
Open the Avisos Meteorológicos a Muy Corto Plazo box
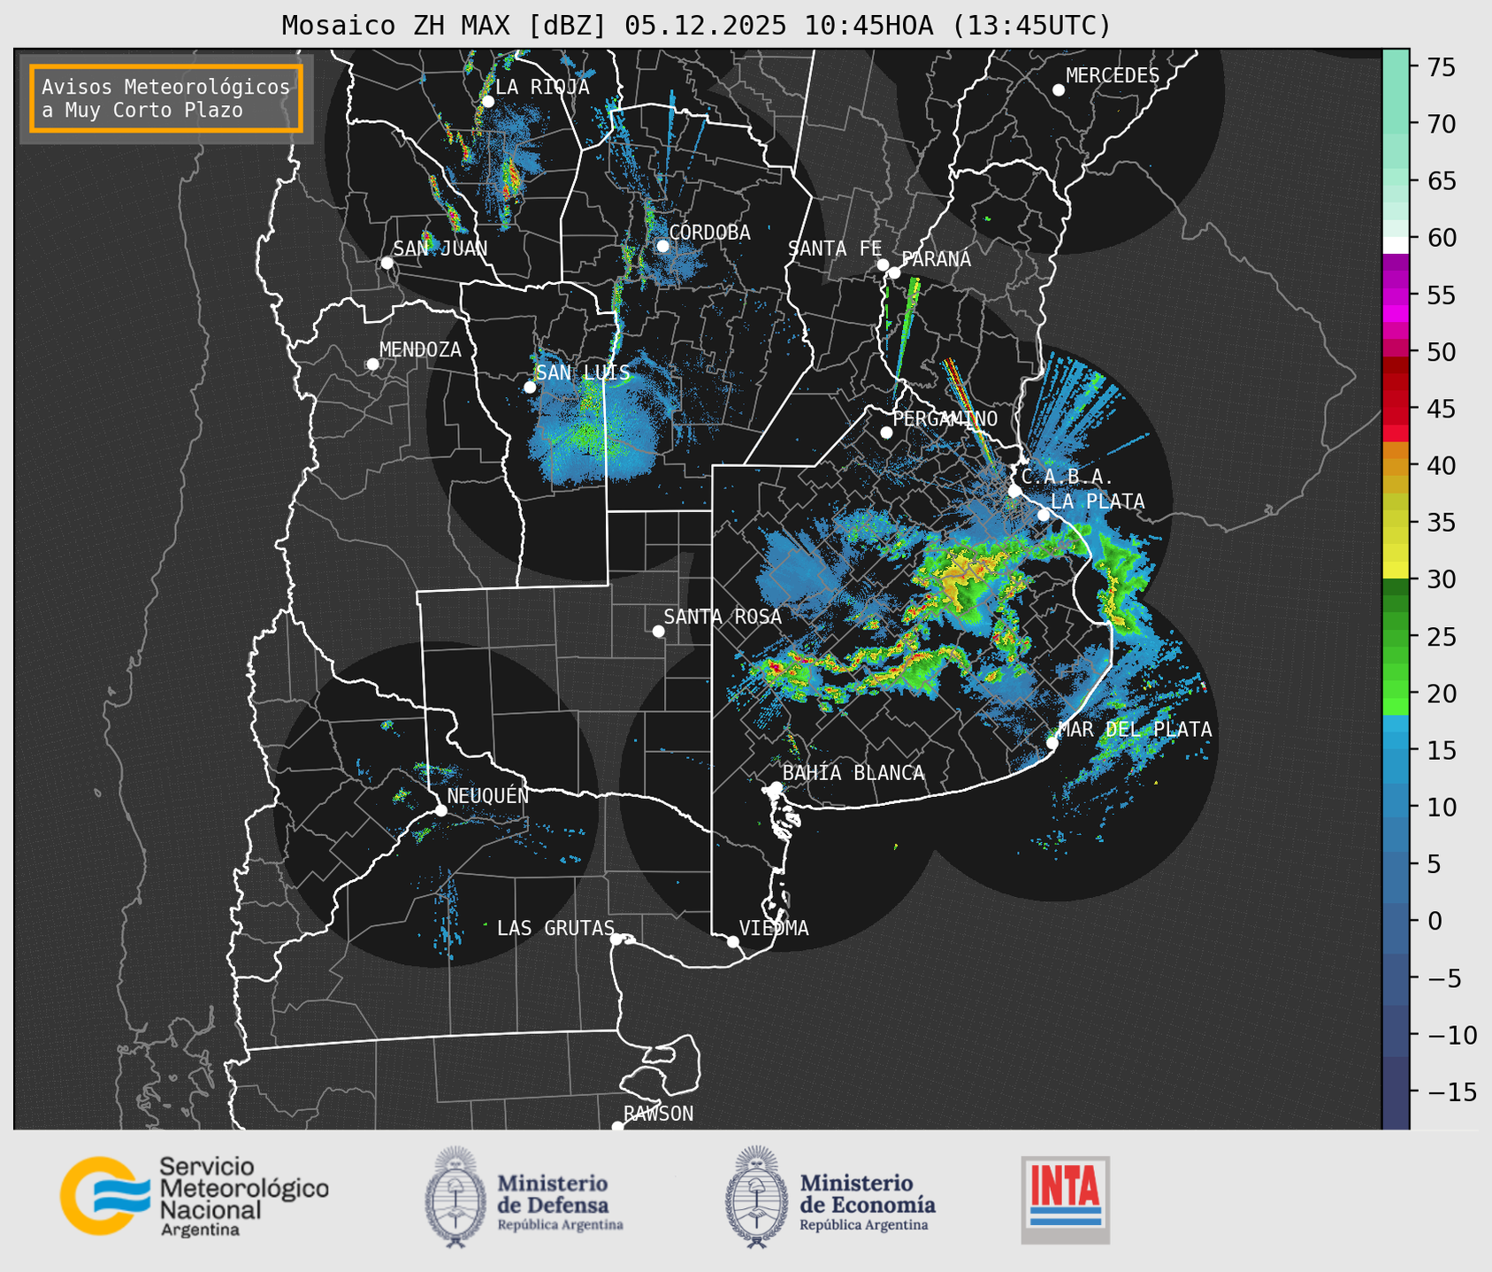pos(166,98)
